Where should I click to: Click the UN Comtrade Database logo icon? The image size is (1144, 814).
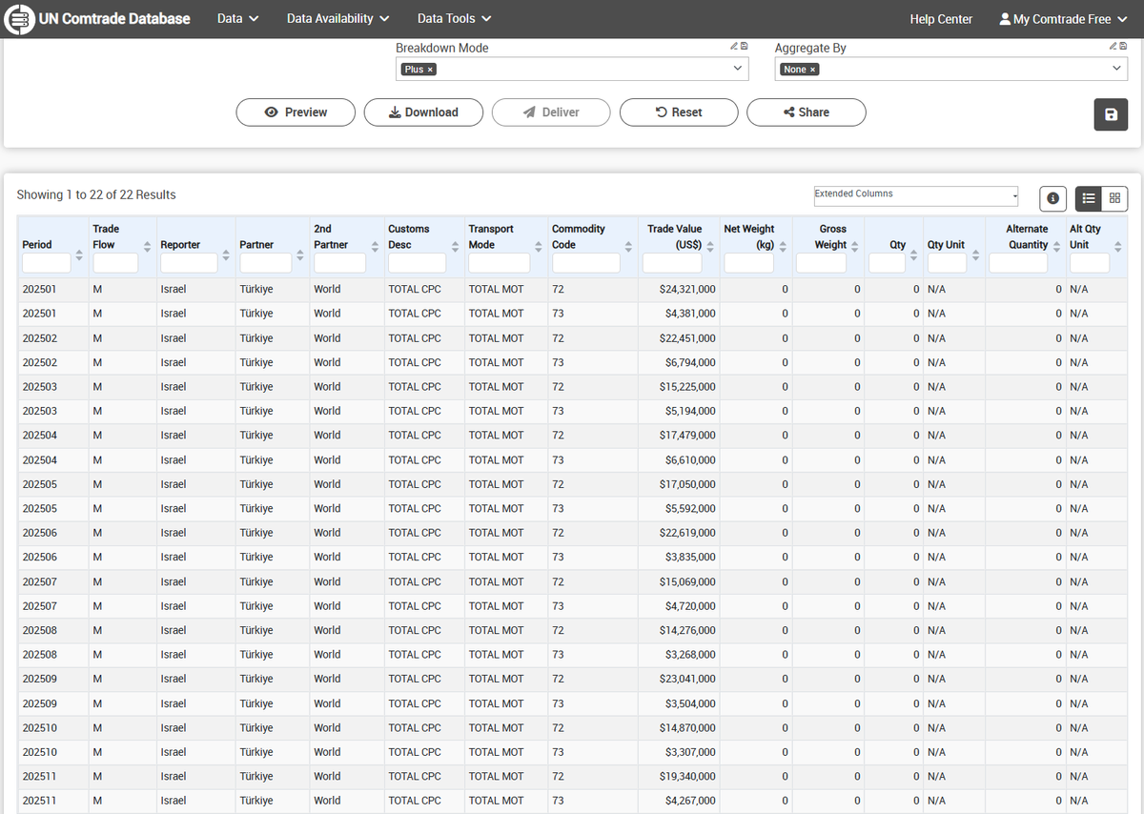20,19
